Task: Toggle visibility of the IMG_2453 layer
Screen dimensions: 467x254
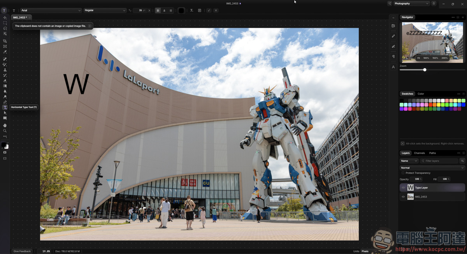Action: pos(403,197)
